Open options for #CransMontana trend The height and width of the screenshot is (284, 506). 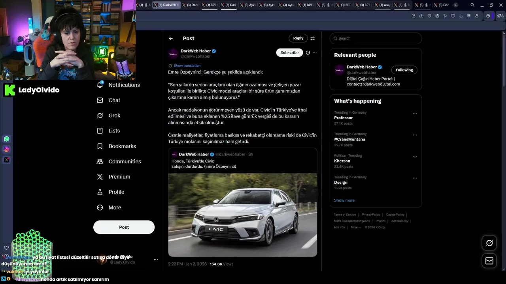tap(415, 135)
